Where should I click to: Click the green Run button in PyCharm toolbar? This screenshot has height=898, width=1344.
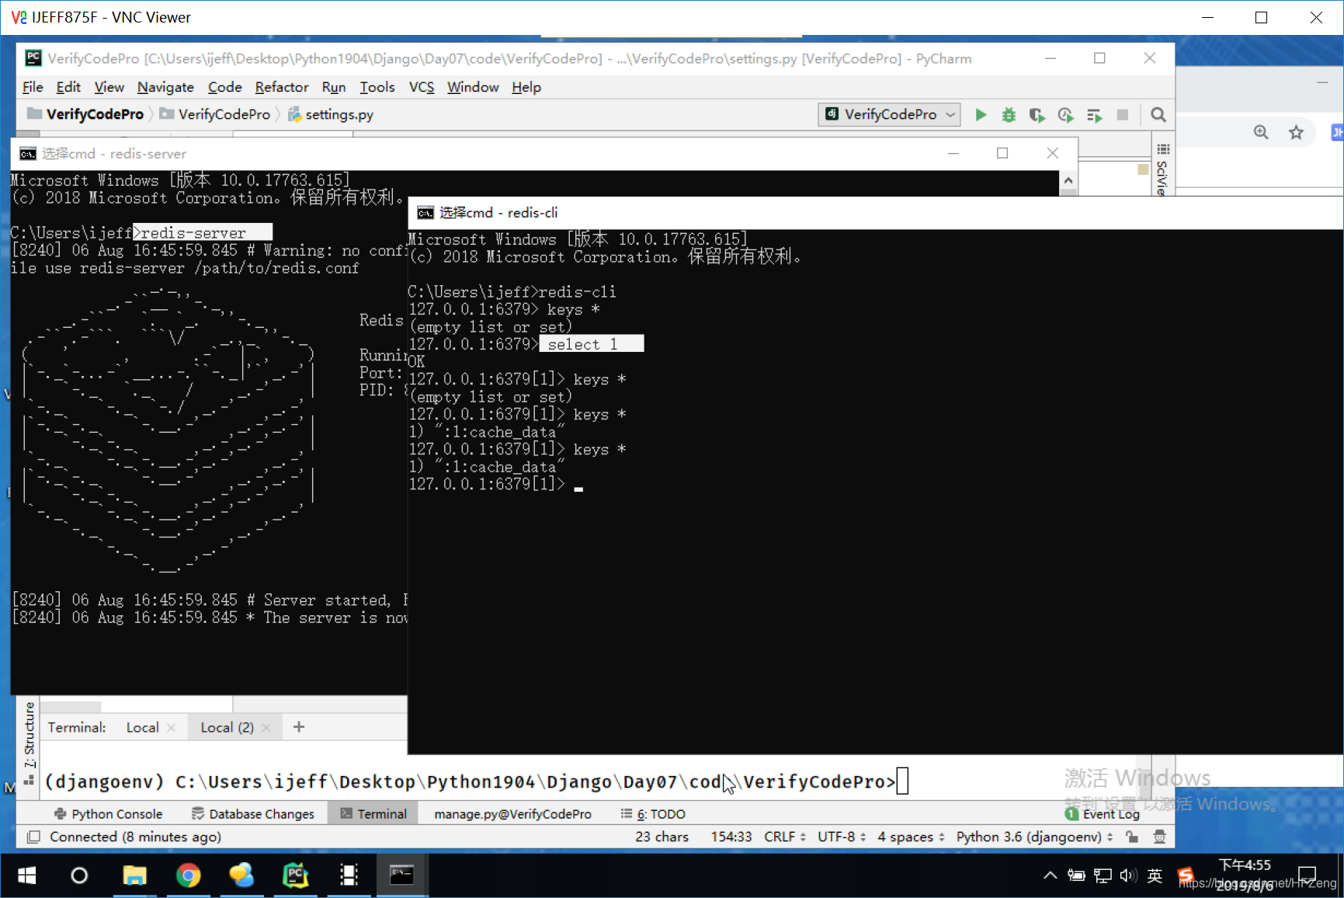981,115
